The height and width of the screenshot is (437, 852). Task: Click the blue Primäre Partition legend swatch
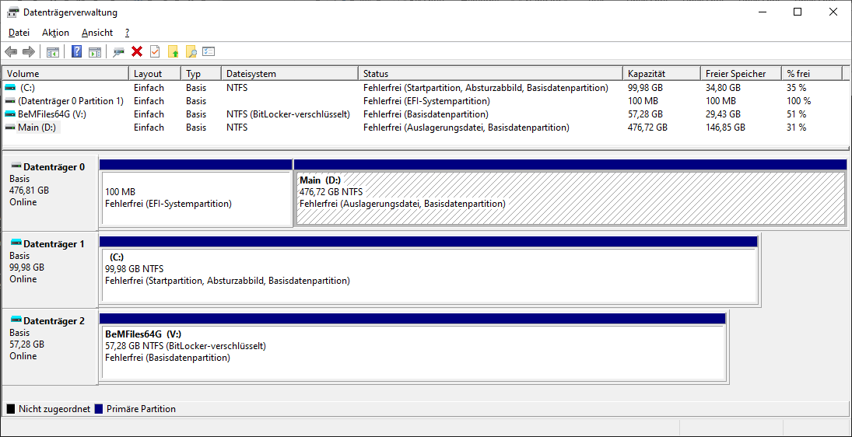[99, 409]
